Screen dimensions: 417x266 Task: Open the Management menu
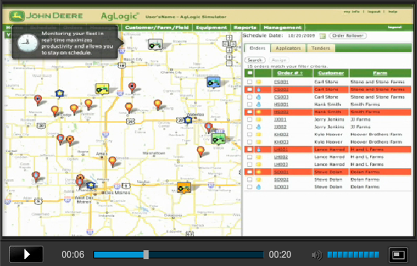point(283,28)
